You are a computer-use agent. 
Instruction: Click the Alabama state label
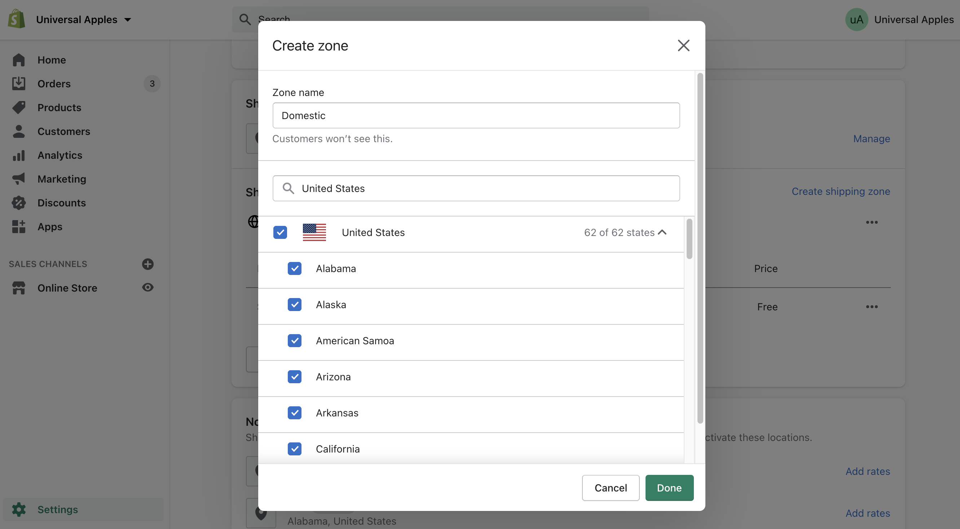click(336, 268)
